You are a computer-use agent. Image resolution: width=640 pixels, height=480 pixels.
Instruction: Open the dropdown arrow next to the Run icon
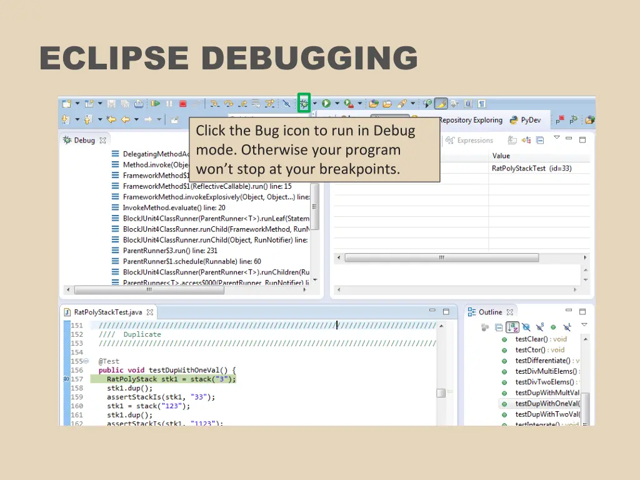336,103
